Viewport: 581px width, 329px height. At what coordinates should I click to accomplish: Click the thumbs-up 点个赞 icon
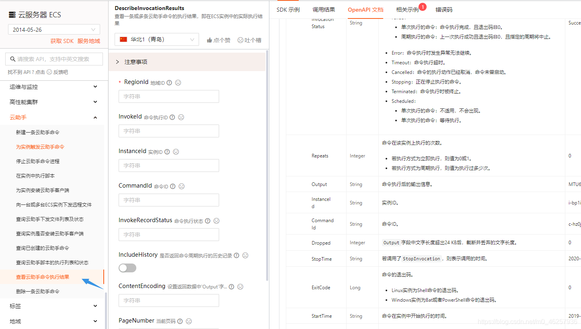[209, 40]
